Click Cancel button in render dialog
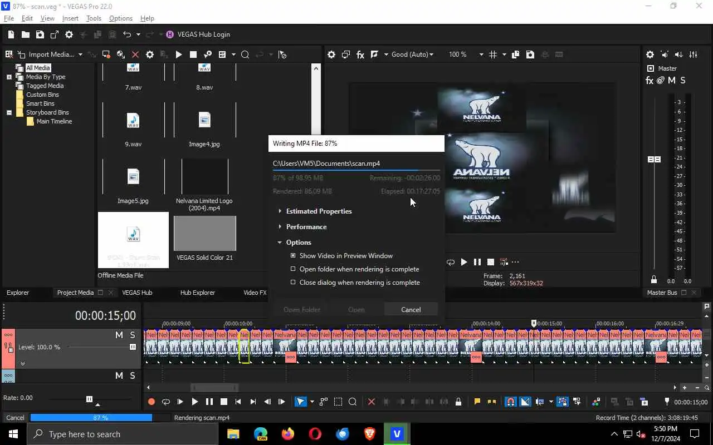Image resolution: width=713 pixels, height=445 pixels. 411,310
